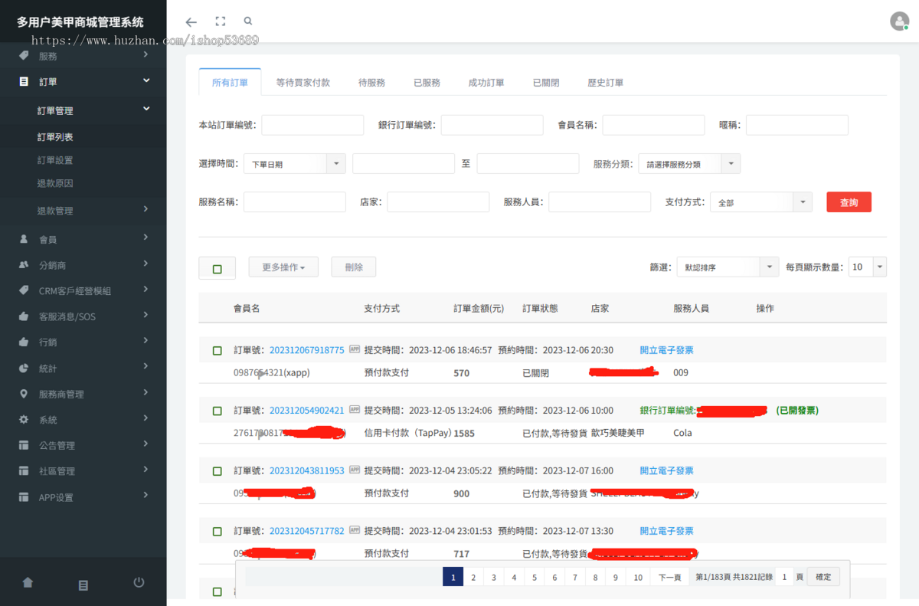919x606 pixels.
Task: Open the user avatar menu
Action: 899,21
